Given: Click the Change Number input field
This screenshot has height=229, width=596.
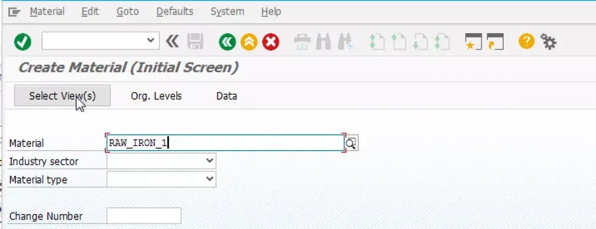Looking at the screenshot, I should click(144, 216).
